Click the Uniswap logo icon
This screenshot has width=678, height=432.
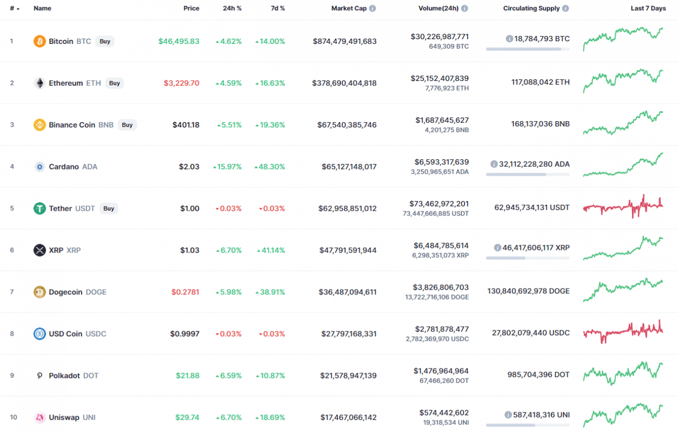[40, 417]
